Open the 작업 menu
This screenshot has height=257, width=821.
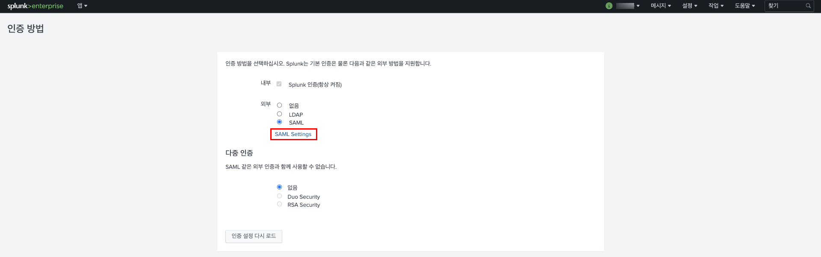[x=716, y=6]
